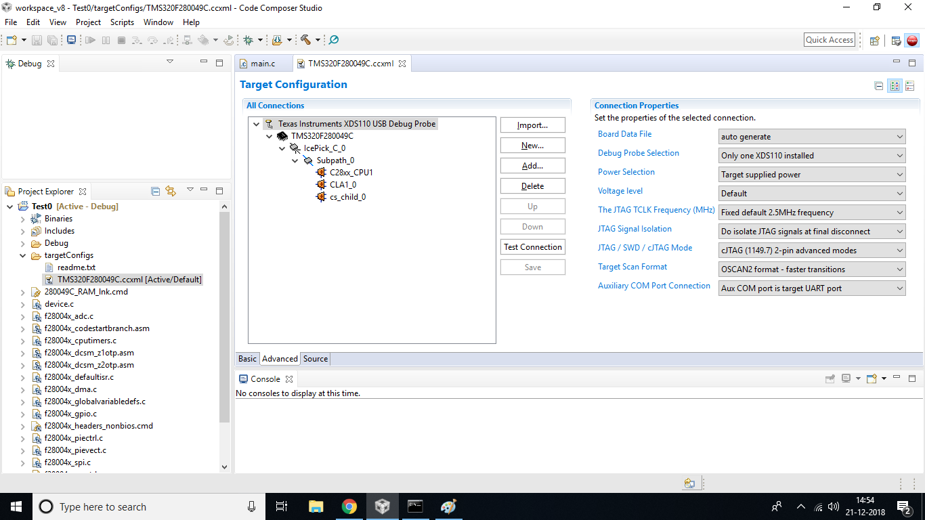Open the JTAG TCLK Frequency dropdown
925x520 pixels.
click(812, 213)
